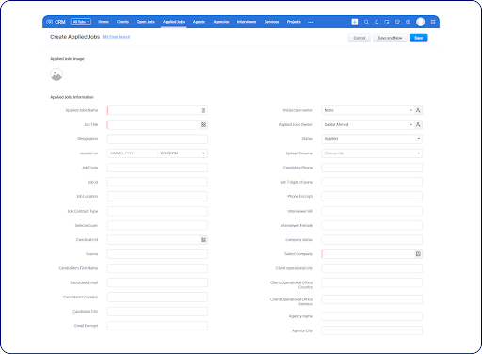Click the Interviewer HR field
Image resolution: width=482 pixels, height=354 pixels.
click(372, 211)
